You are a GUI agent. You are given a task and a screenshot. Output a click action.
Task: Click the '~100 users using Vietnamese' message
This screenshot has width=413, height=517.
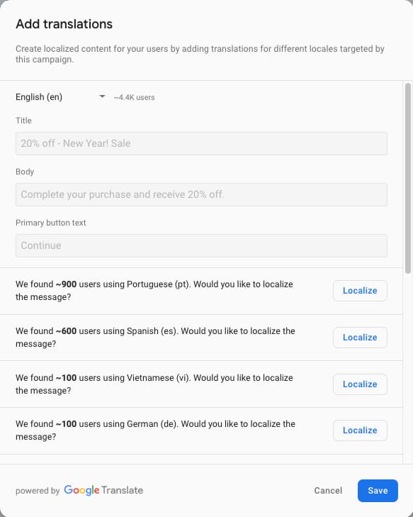tap(154, 384)
